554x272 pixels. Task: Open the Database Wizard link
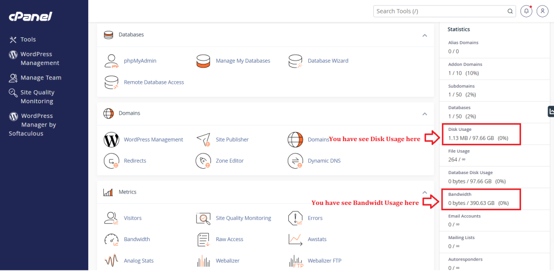coord(328,61)
